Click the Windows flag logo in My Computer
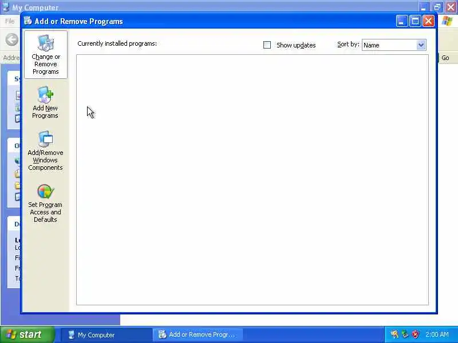Viewport: 458px width, 343px height. point(447,21)
